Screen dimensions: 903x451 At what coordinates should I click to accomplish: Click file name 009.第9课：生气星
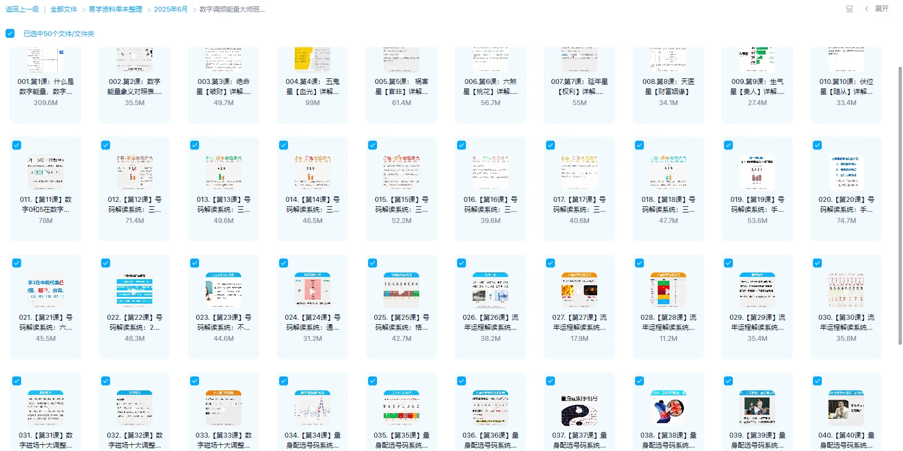click(x=757, y=86)
